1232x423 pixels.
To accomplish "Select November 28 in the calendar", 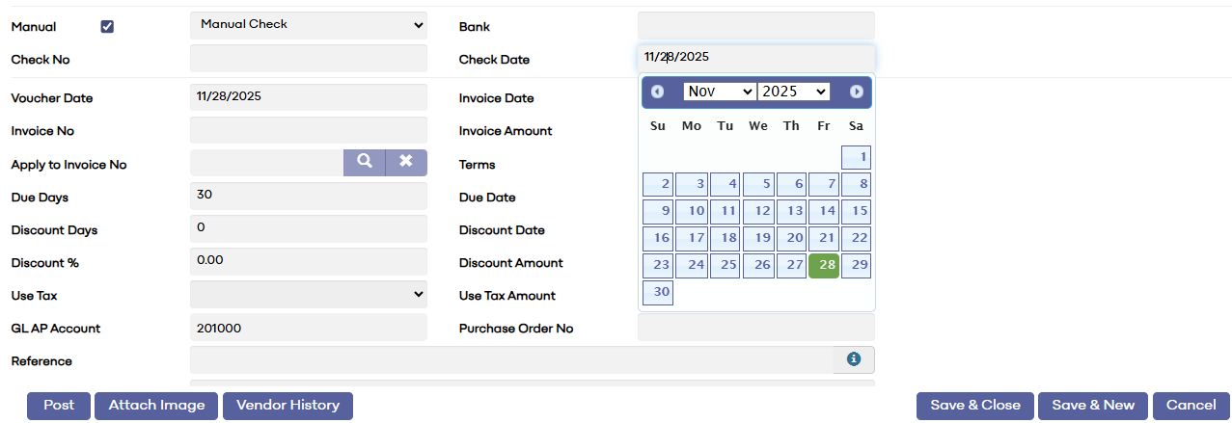I will pyautogui.click(x=823, y=266).
